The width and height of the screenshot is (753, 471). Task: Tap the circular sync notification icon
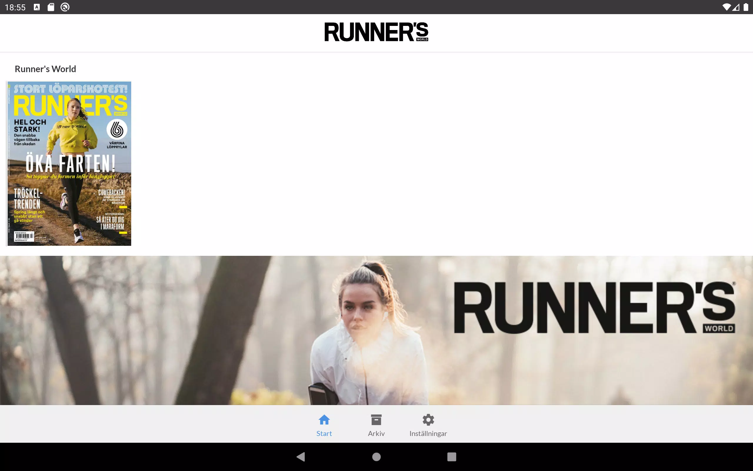pyautogui.click(x=65, y=7)
